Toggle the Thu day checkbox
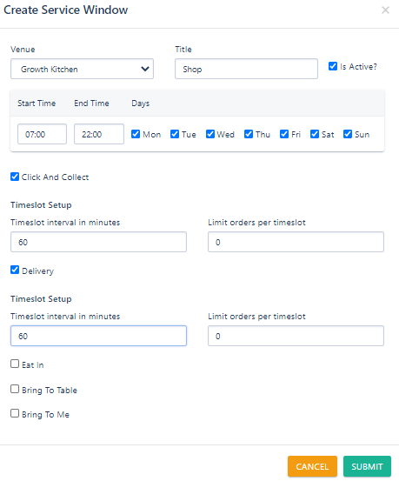Screen dimensions: 399x481 [x=249, y=134]
